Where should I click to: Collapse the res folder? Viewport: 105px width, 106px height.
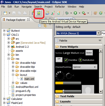click(9, 59)
